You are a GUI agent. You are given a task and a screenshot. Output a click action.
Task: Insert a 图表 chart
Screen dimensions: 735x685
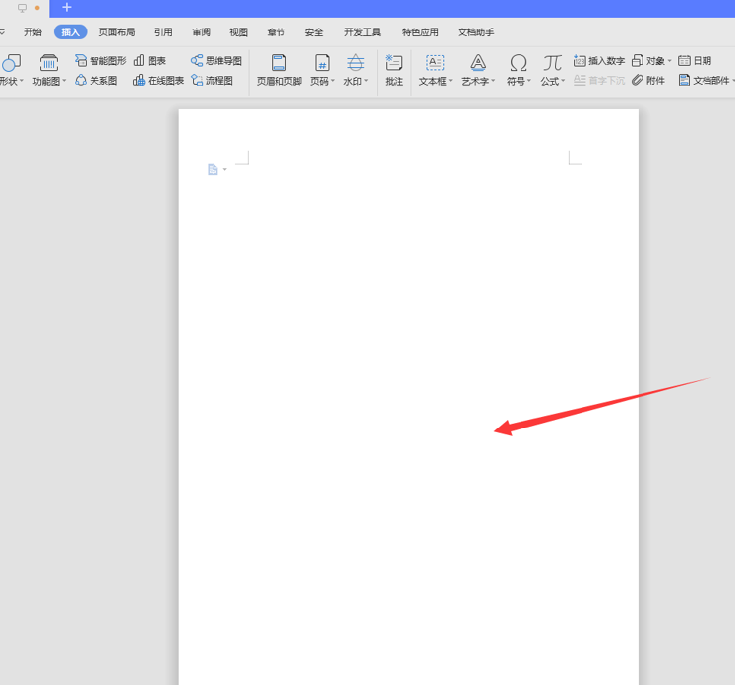[x=150, y=60]
